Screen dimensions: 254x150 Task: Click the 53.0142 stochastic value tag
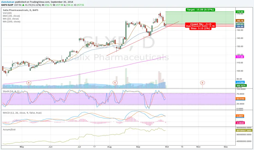[241, 99]
